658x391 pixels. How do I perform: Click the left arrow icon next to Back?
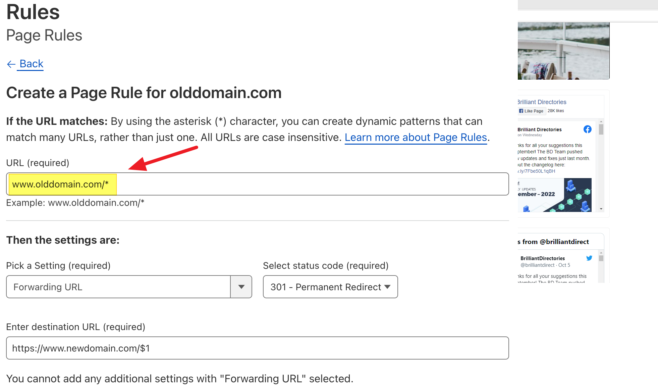click(x=11, y=64)
